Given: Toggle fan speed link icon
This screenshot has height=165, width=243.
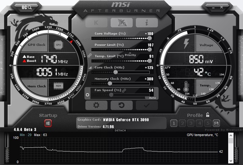Looking at the screenshot, I should click(x=124, y=91).
